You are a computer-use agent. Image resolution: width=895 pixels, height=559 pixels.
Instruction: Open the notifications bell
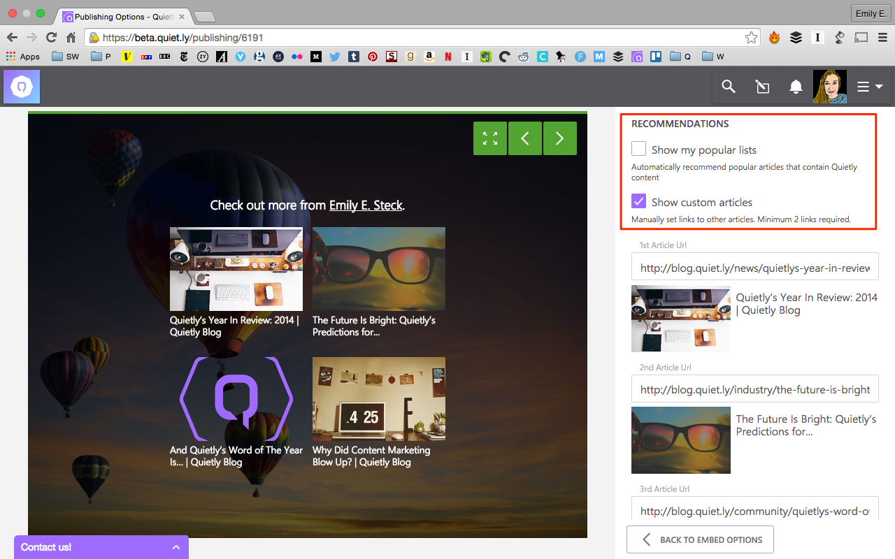pos(796,87)
